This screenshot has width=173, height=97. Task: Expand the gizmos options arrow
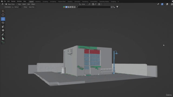164,4
